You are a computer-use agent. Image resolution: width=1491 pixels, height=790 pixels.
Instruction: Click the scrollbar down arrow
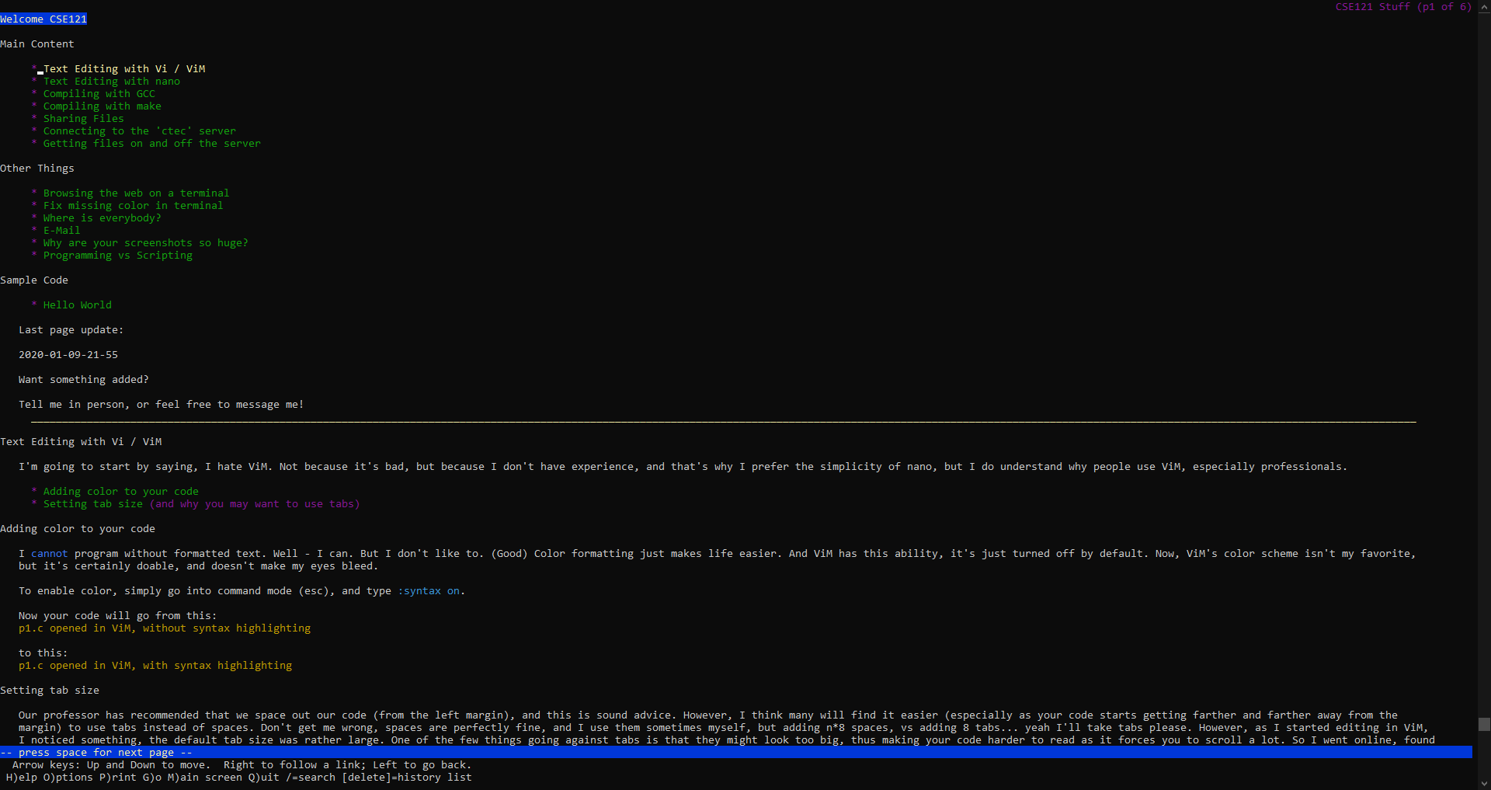(x=1484, y=783)
